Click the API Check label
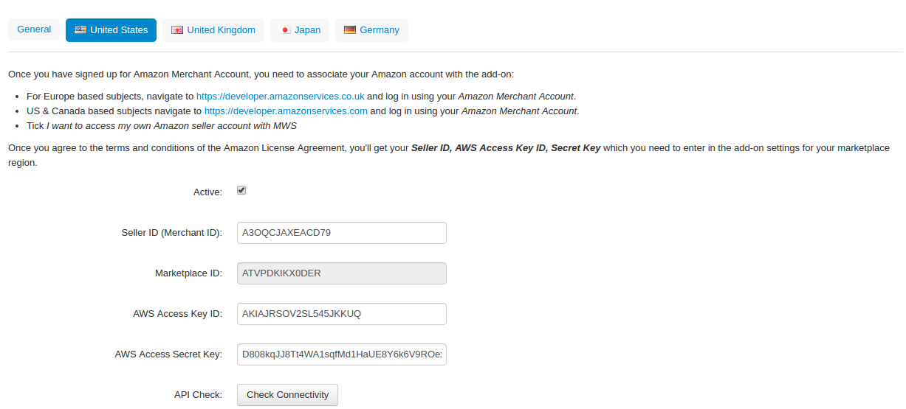Viewport: 906px width, 409px height. pos(198,395)
